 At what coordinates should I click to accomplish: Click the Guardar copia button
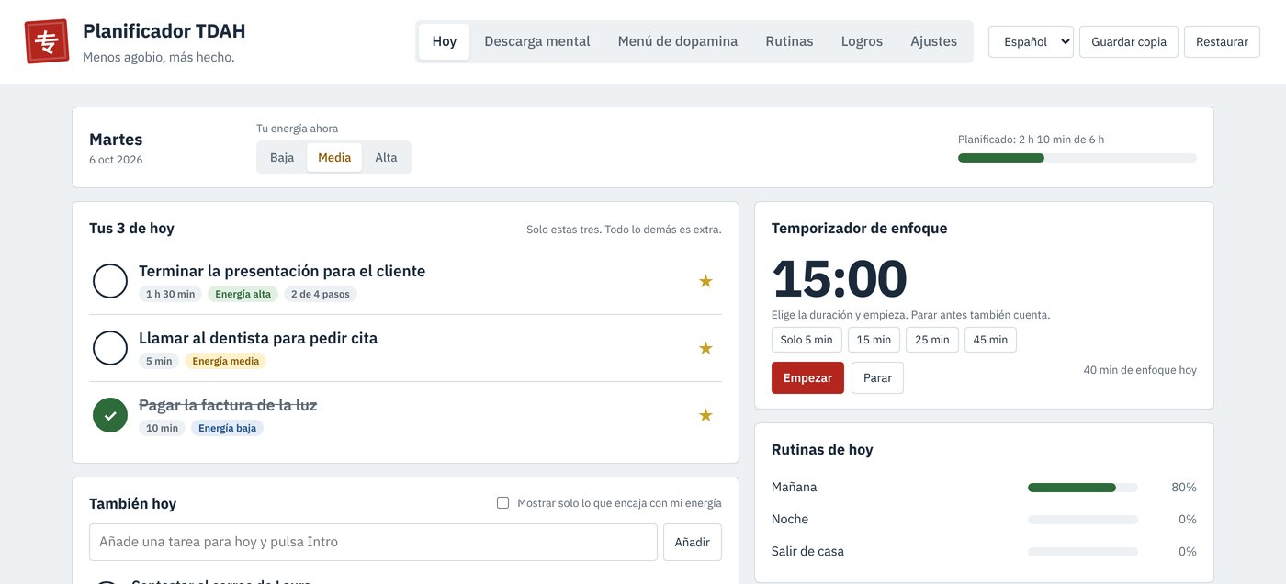click(x=1129, y=41)
